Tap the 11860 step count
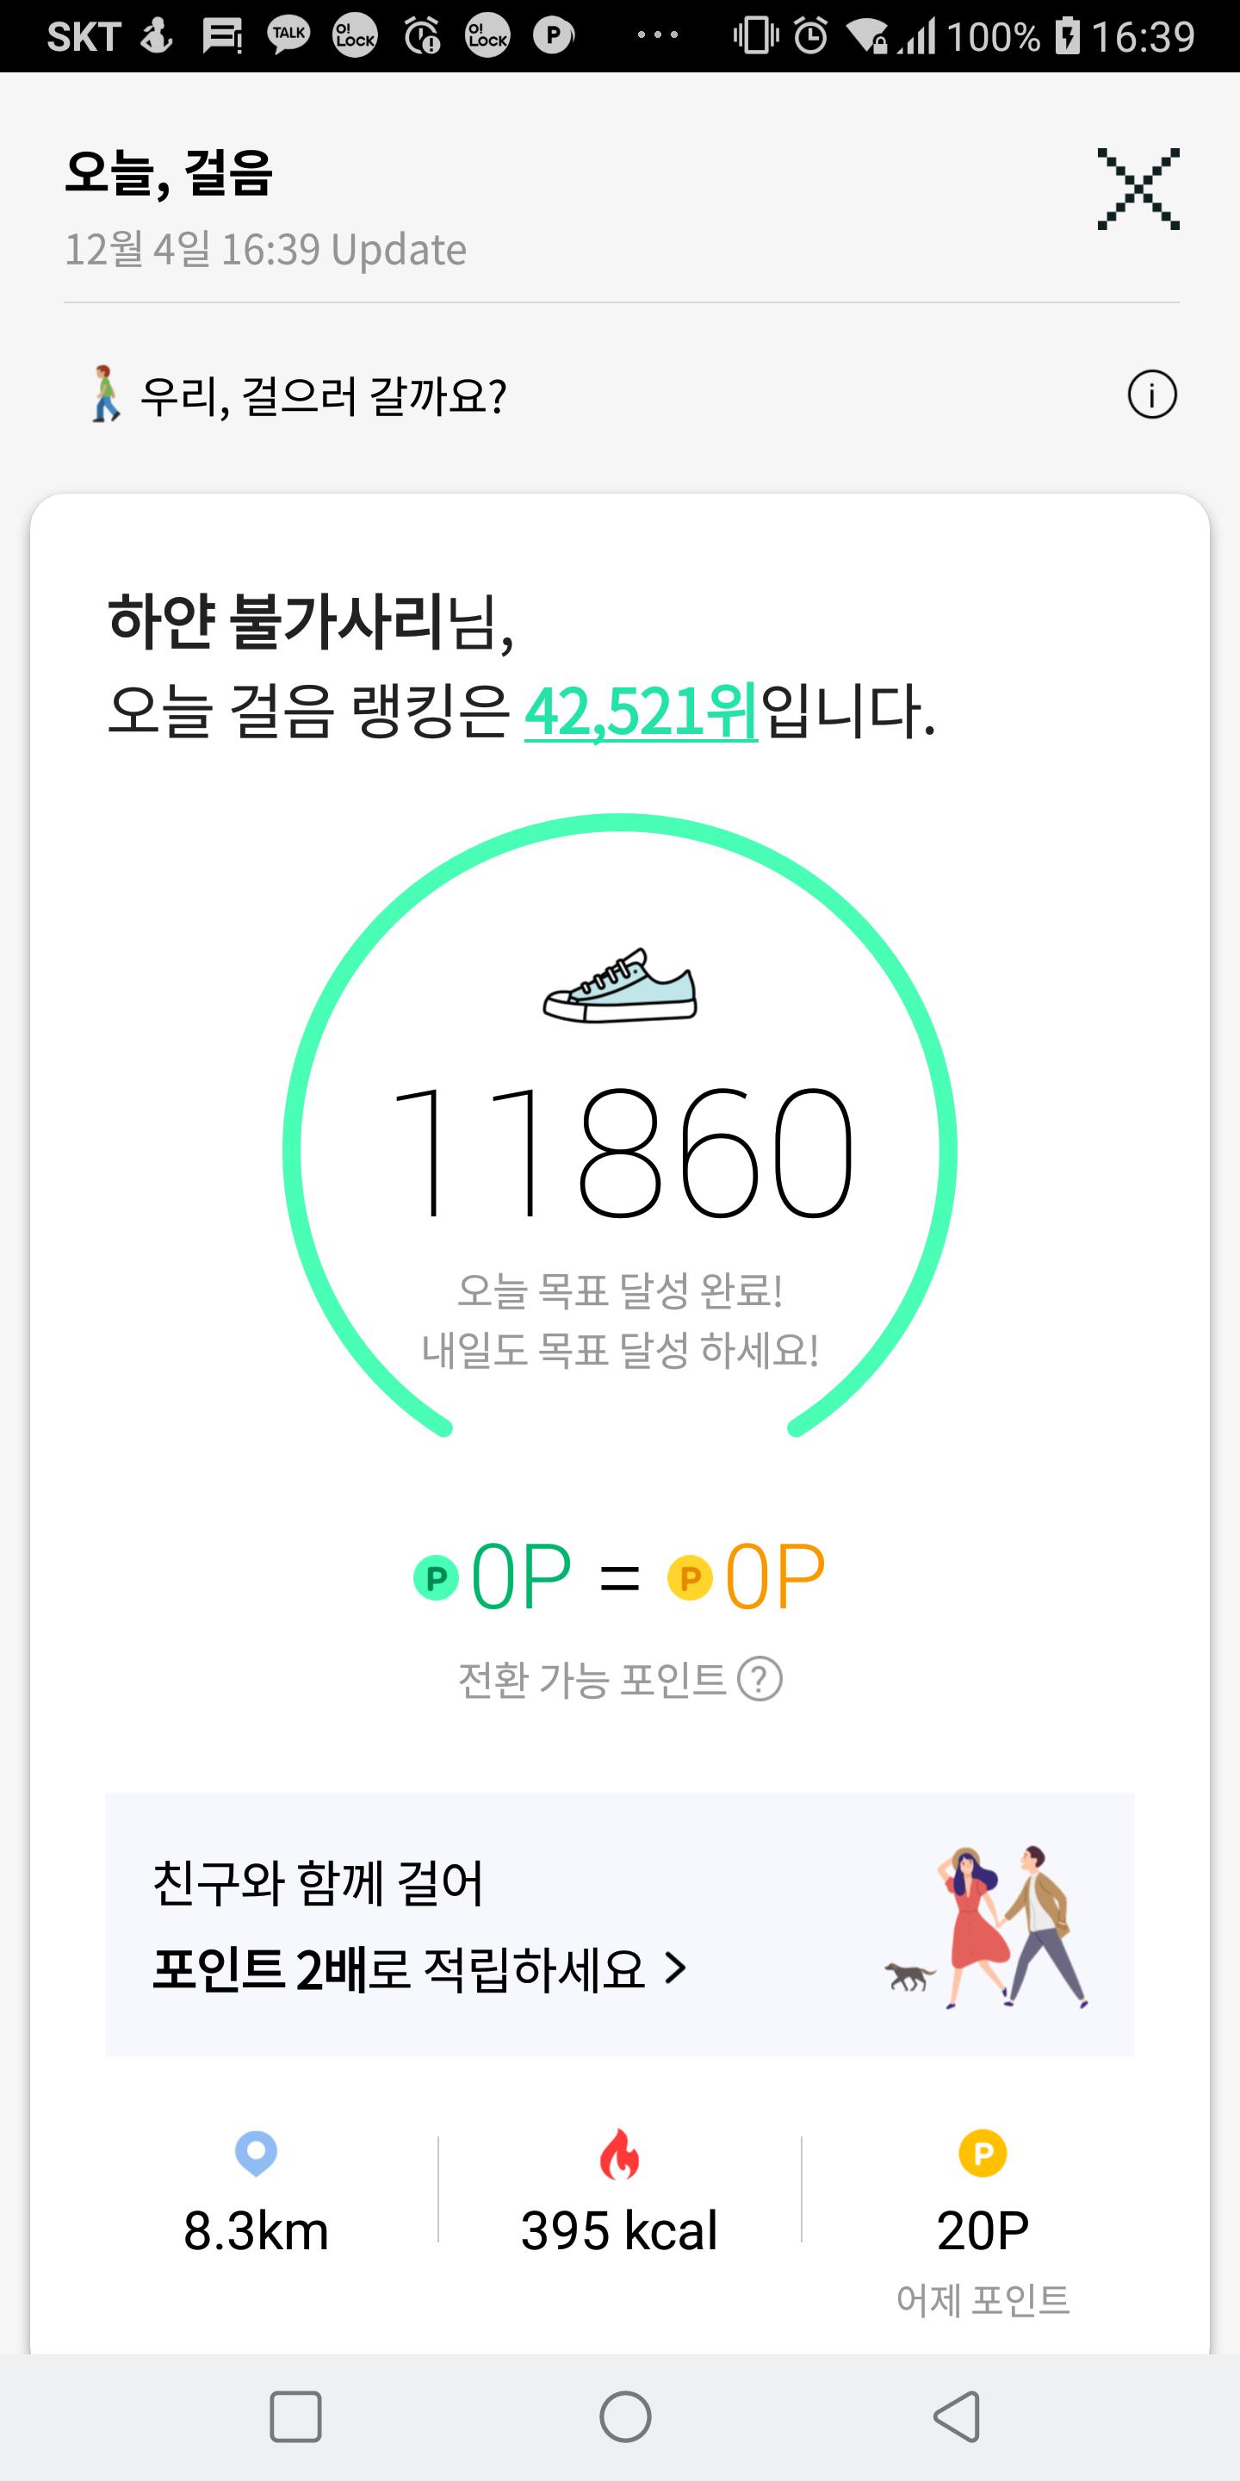Viewport: 1240px width, 2481px height. [x=621, y=1152]
